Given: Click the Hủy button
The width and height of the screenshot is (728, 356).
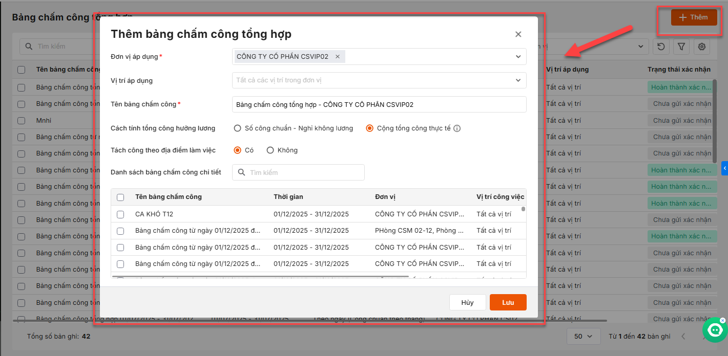Looking at the screenshot, I should point(467,302).
